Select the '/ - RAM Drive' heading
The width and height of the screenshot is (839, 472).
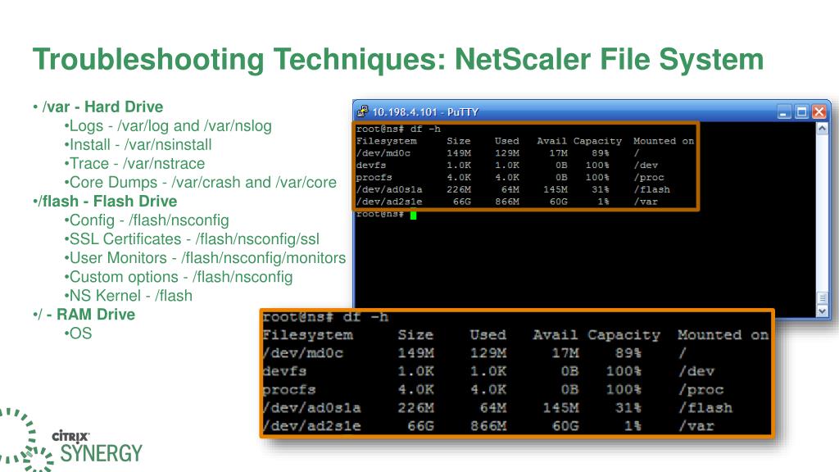84,314
